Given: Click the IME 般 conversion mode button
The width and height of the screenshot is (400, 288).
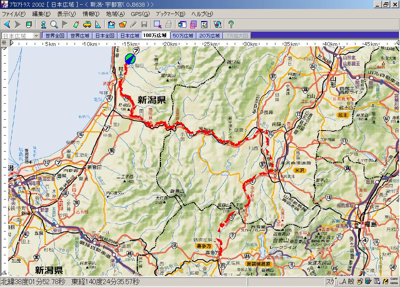Looking at the screenshot, I should [351, 282].
